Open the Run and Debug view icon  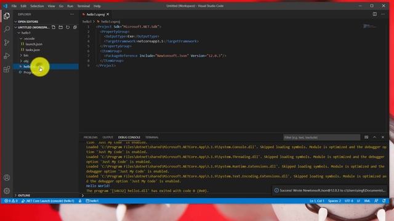click(x=7, y=56)
